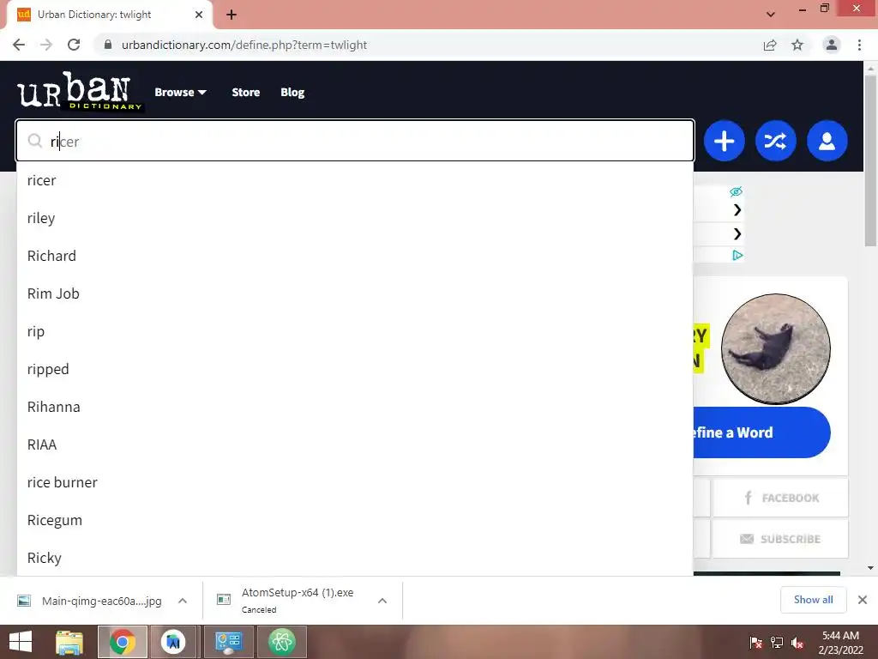Open a new tab

(232, 15)
